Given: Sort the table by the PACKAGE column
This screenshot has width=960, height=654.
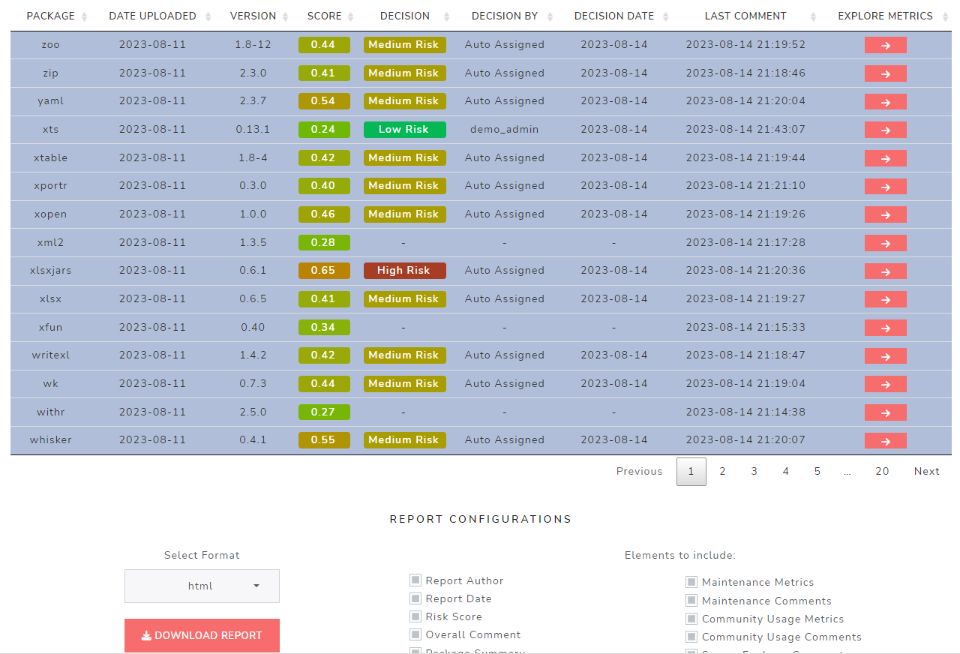Looking at the screenshot, I should pyautogui.click(x=82, y=16).
